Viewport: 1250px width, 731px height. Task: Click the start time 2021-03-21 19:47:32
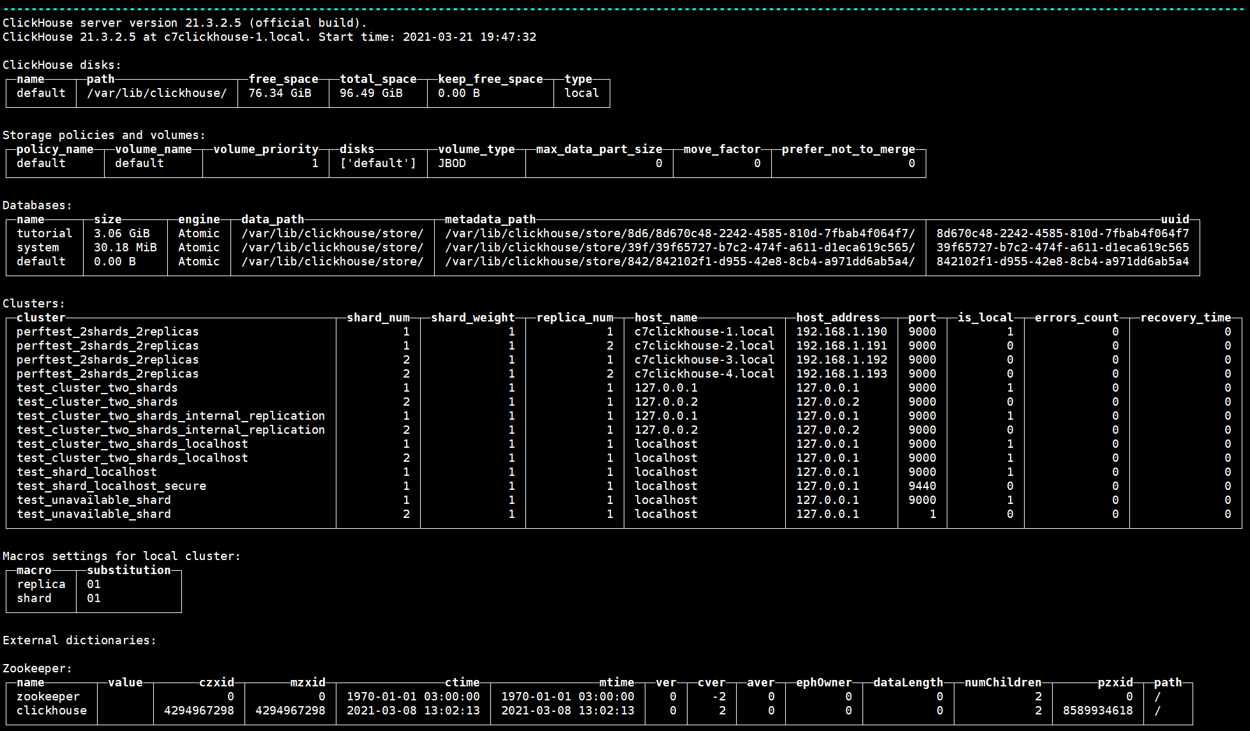[x=469, y=37]
